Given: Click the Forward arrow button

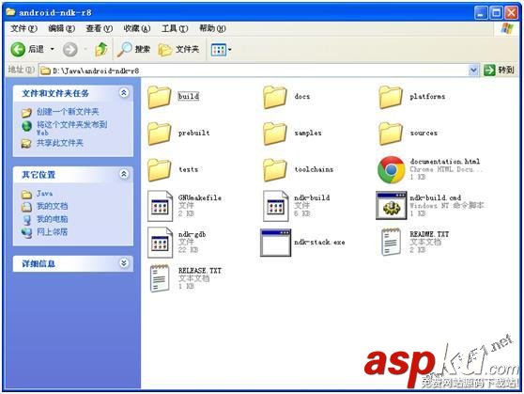Looking at the screenshot, I should click(x=70, y=50).
